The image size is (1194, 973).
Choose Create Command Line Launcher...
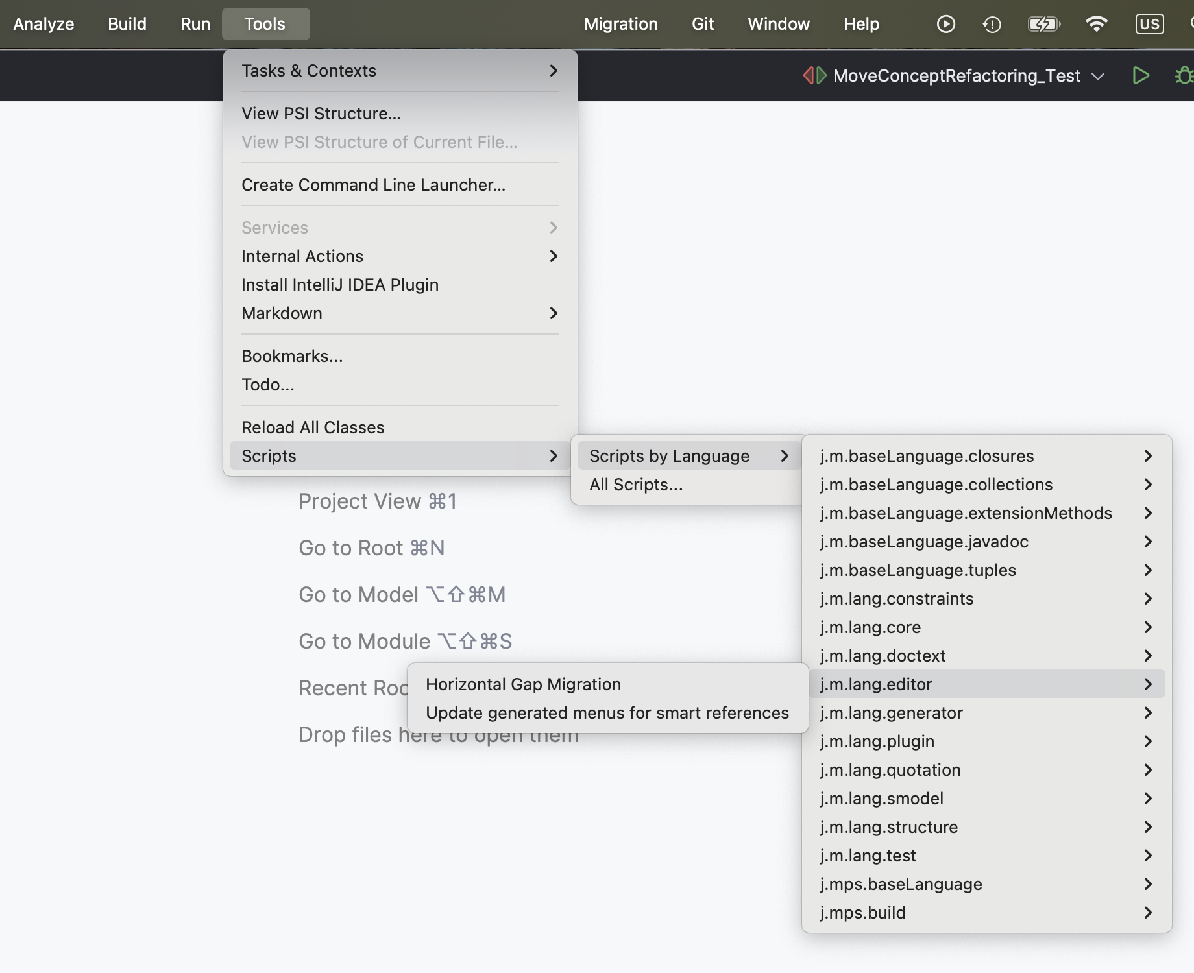coord(373,185)
